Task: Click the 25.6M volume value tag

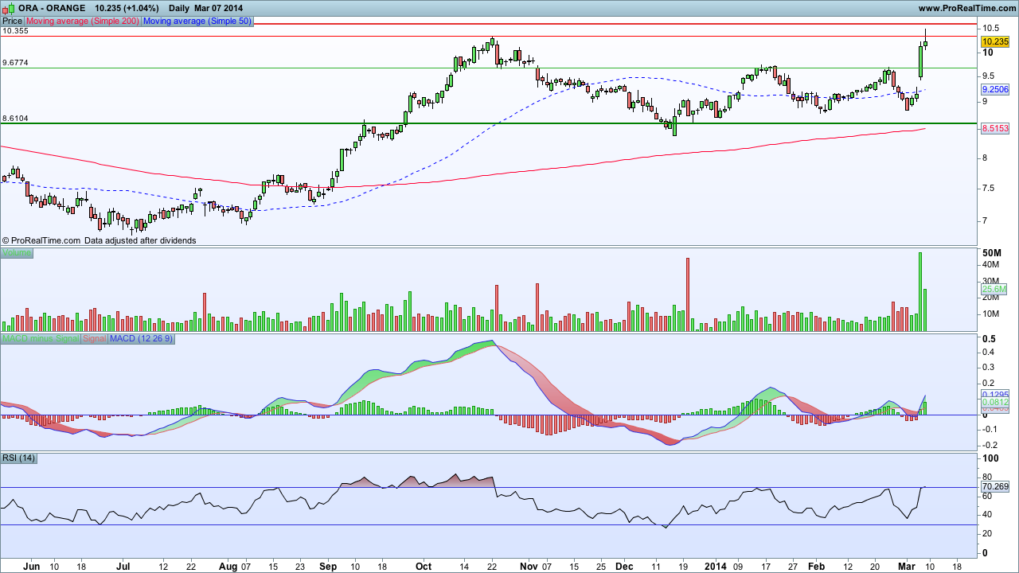Action: coord(996,289)
